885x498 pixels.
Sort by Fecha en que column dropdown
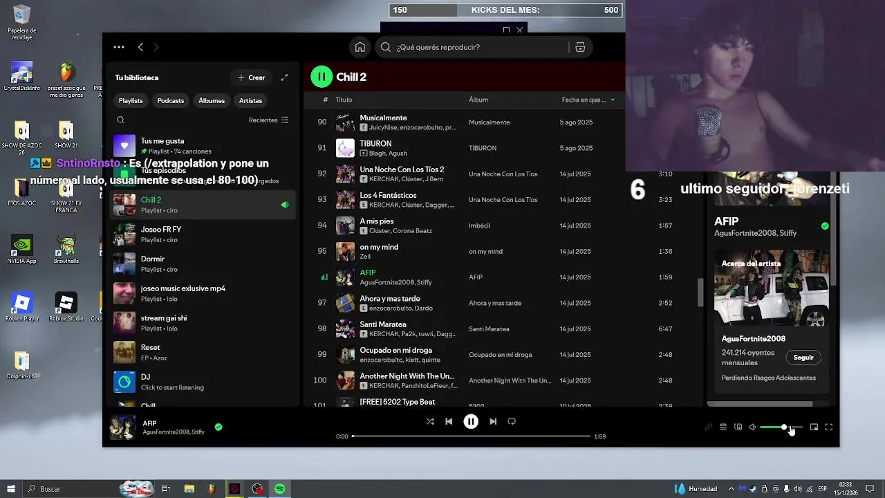(x=588, y=100)
